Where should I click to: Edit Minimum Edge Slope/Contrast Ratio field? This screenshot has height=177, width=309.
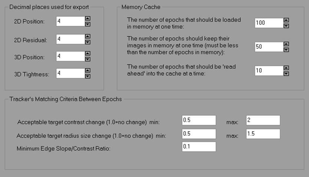(x=199, y=147)
